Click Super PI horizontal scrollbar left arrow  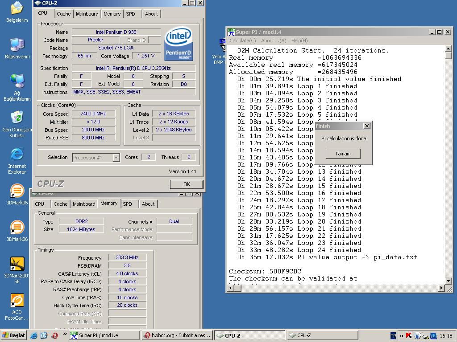[x=231, y=288]
